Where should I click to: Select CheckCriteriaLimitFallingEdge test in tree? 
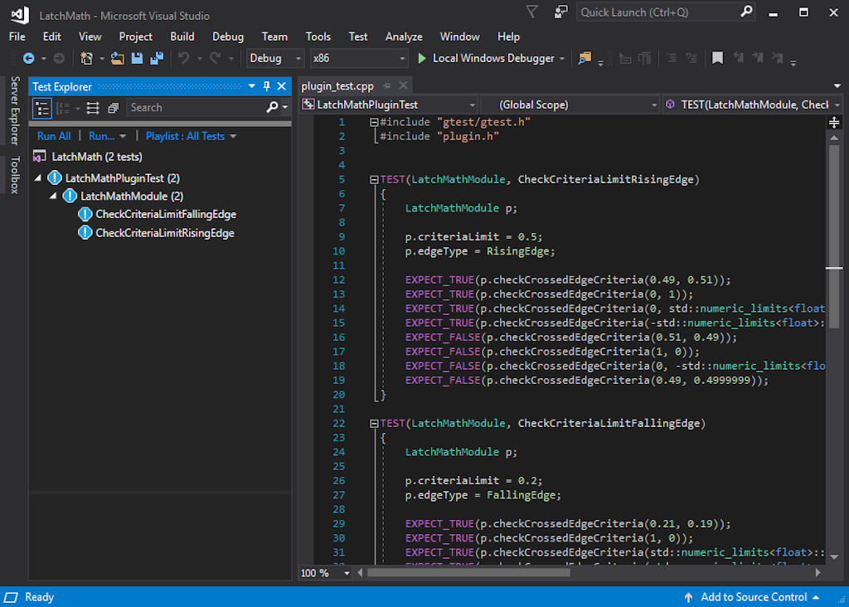pos(166,215)
